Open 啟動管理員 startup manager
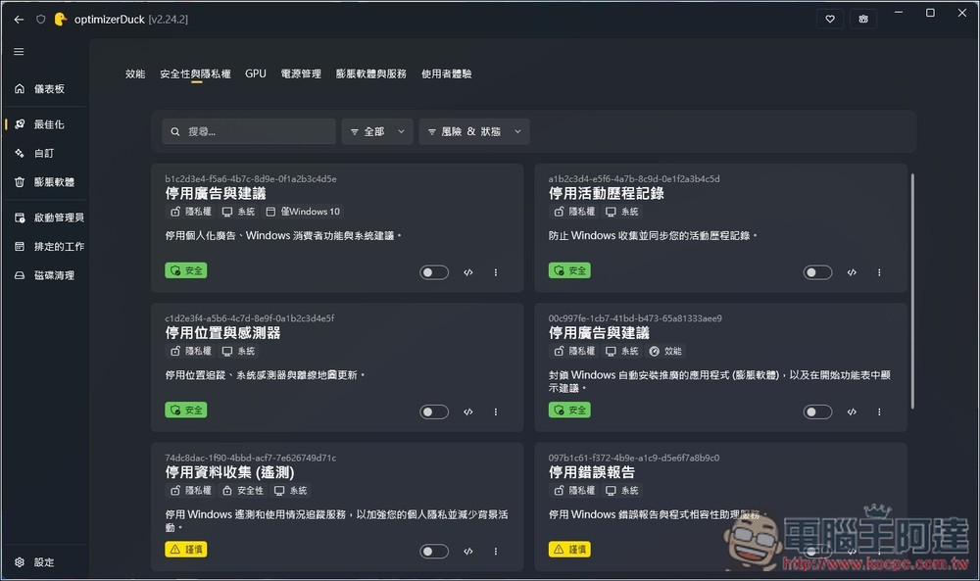Image resolution: width=980 pixels, height=581 pixels. (x=45, y=218)
